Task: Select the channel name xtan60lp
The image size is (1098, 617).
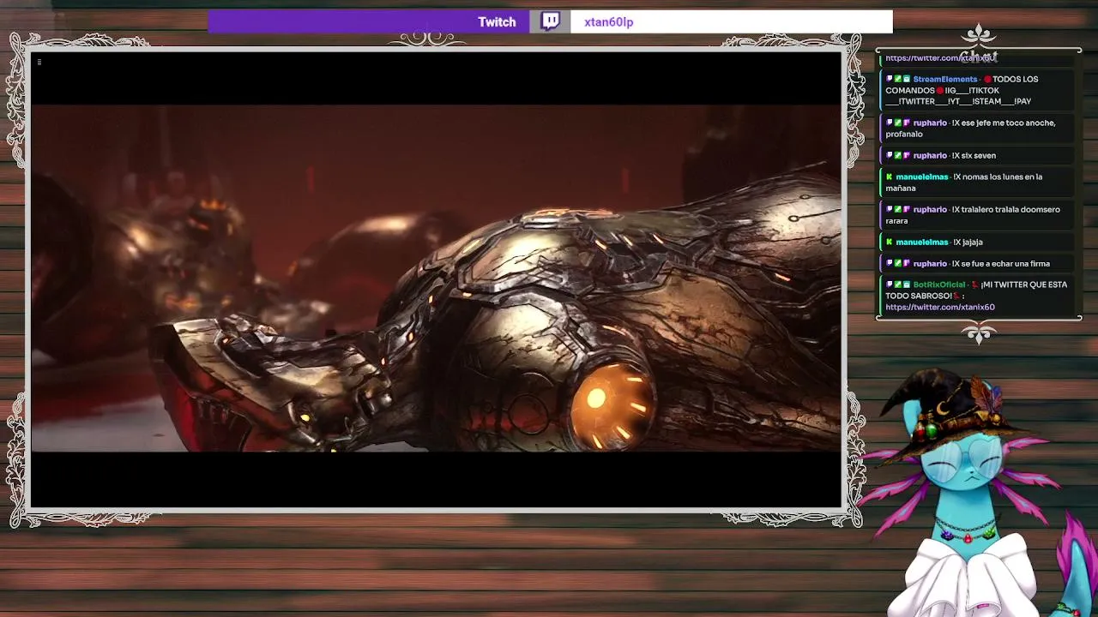Action: 608,22
